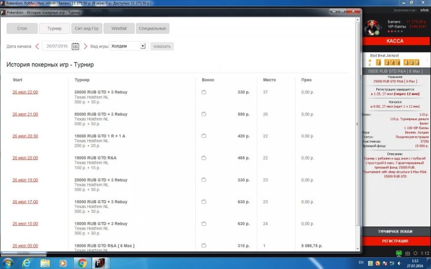The height and width of the screenshot is (269, 431).
Task: Open the Вид игры Холдем dropdown
Action: pyautogui.click(x=129, y=46)
